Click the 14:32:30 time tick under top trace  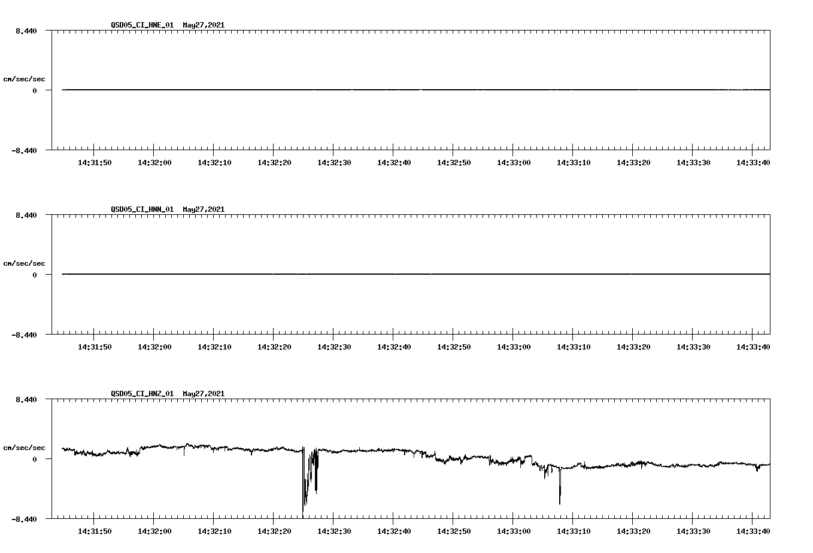pyautogui.click(x=333, y=162)
